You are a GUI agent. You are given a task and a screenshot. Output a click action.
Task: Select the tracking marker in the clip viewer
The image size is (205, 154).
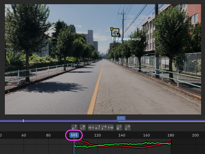[x=115, y=32]
